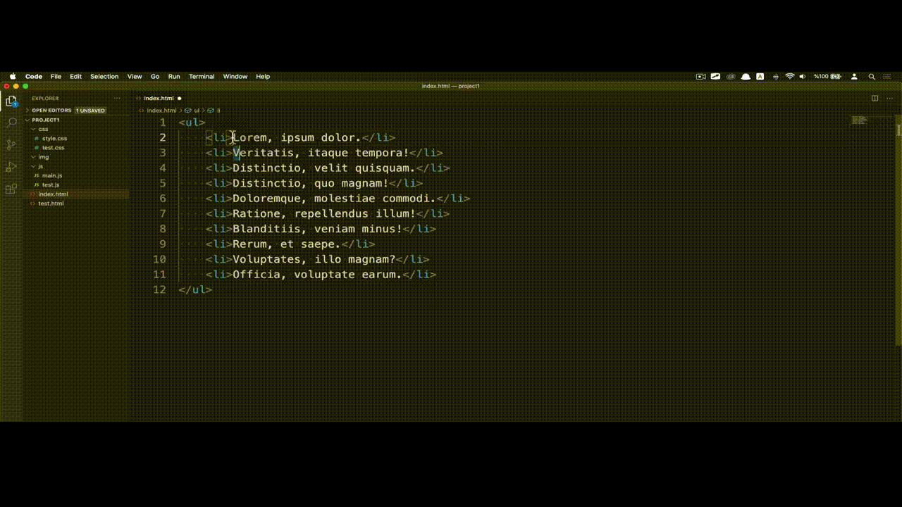902x507 pixels.
Task: Open the Search view in activity bar
Action: point(11,123)
